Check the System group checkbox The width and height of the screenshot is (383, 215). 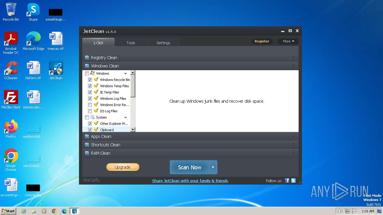point(87,117)
